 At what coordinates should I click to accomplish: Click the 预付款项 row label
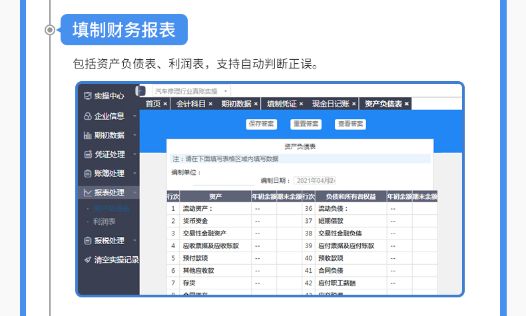click(x=195, y=258)
